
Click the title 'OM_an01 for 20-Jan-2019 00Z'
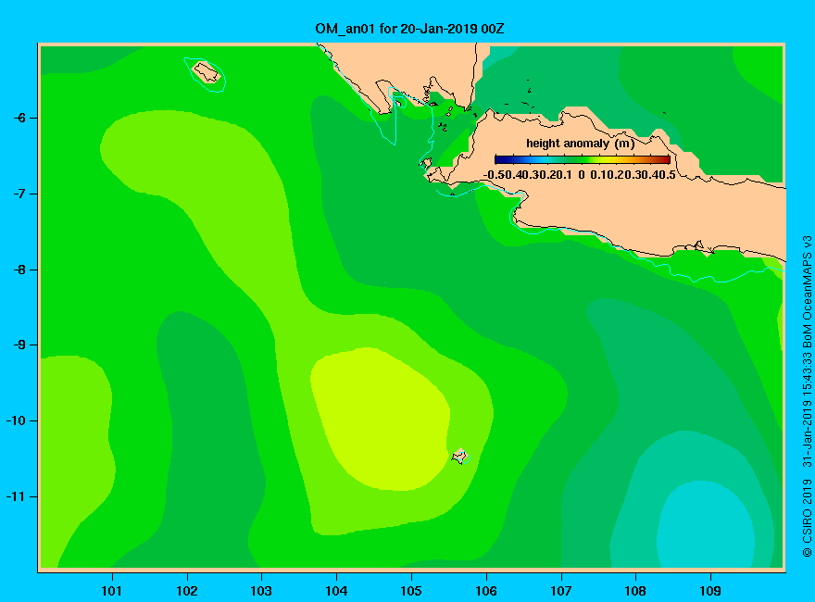(409, 29)
